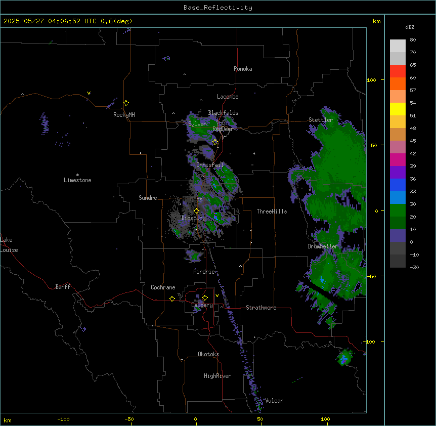The image size is (436, 426).
Task: Click the yellow V marker east of Calgary
Action: (217, 295)
